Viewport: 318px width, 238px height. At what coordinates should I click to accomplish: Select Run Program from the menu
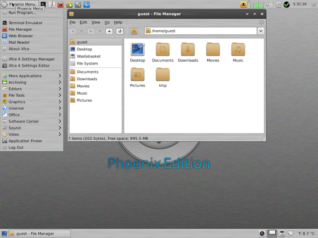[32, 12]
